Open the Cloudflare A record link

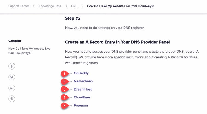pyautogui.click(x=82, y=97)
